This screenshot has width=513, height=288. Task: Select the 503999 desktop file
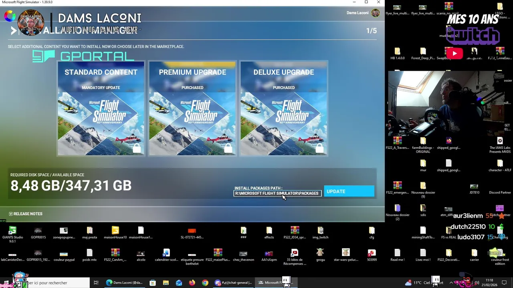pyautogui.click(x=372, y=256)
